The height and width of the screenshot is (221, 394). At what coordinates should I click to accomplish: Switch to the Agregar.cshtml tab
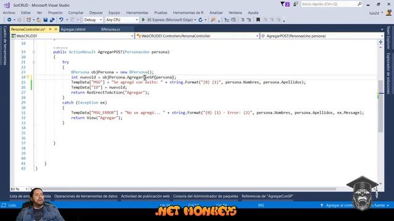[x=73, y=29]
